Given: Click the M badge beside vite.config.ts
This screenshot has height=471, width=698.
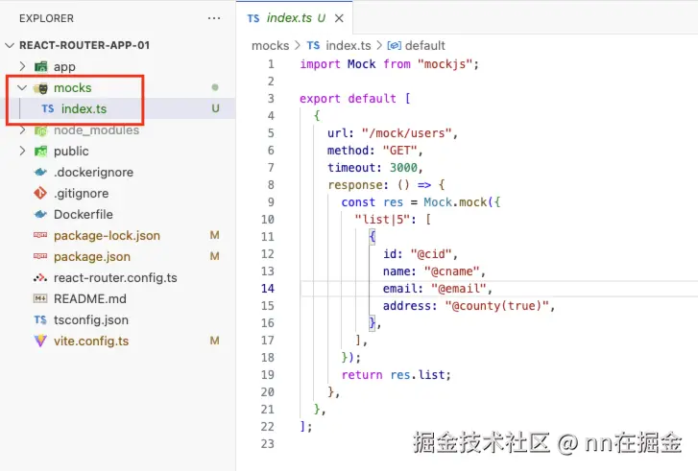Looking at the screenshot, I should pyautogui.click(x=214, y=341).
